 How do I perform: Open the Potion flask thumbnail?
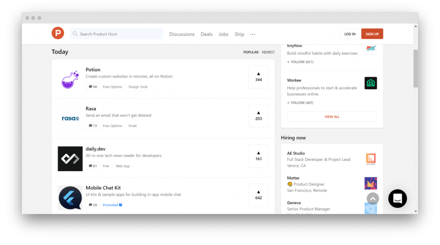[70, 80]
